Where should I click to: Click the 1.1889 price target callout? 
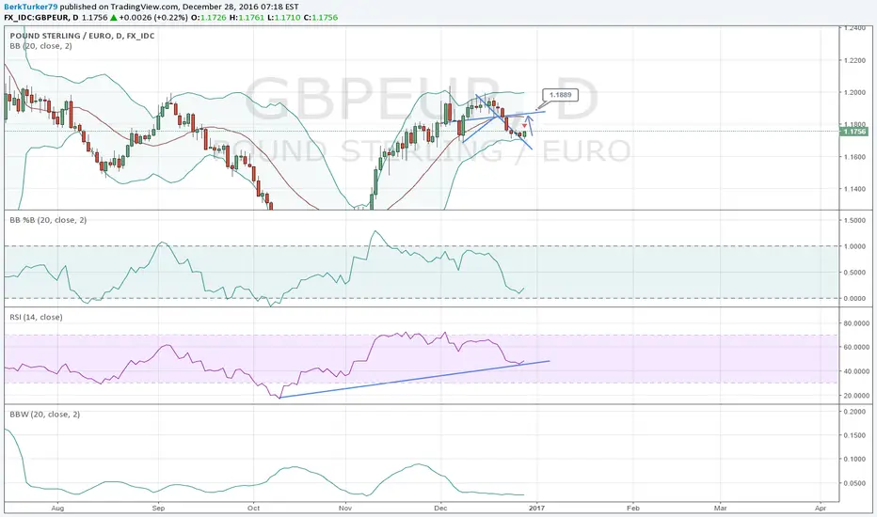(x=560, y=95)
